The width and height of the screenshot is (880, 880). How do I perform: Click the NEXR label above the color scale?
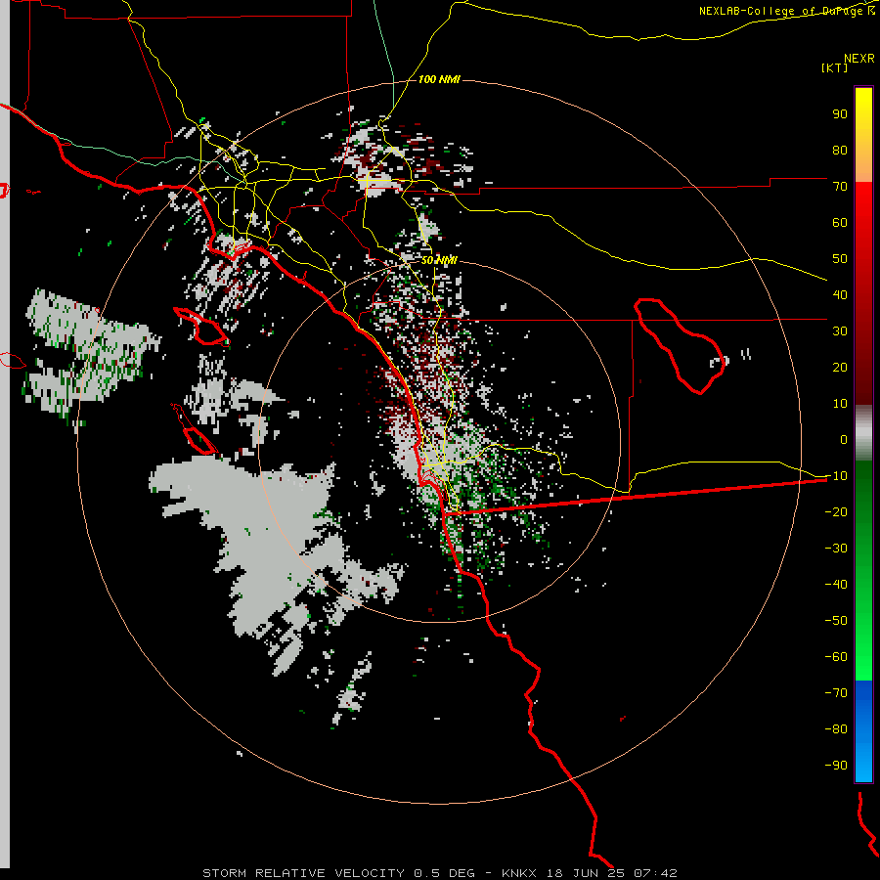(x=859, y=59)
